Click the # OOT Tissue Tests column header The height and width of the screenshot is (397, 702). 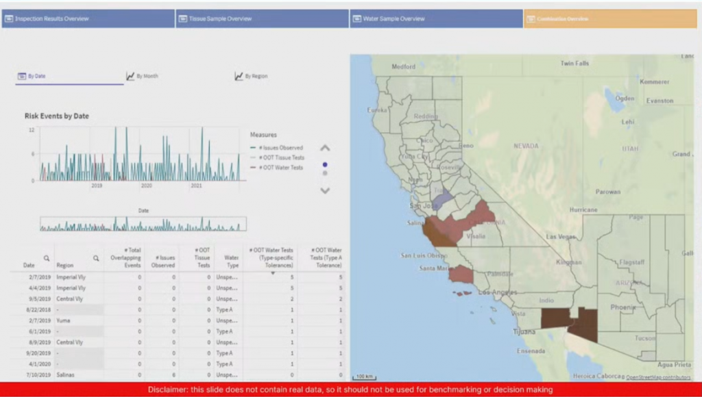(202, 257)
